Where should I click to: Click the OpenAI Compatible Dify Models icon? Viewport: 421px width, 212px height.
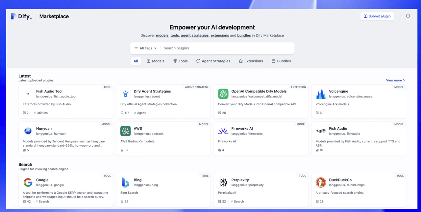pyautogui.click(x=223, y=94)
